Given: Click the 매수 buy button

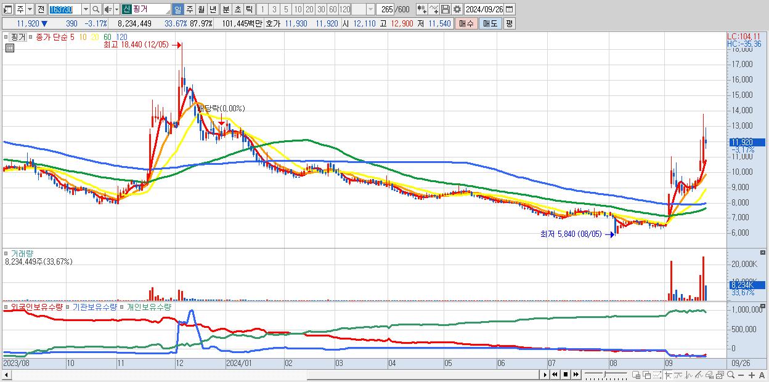Looking at the screenshot, I should pos(466,23).
